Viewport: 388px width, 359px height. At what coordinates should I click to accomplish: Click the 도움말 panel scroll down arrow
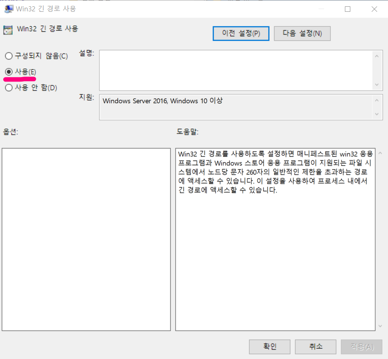(x=380, y=326)
